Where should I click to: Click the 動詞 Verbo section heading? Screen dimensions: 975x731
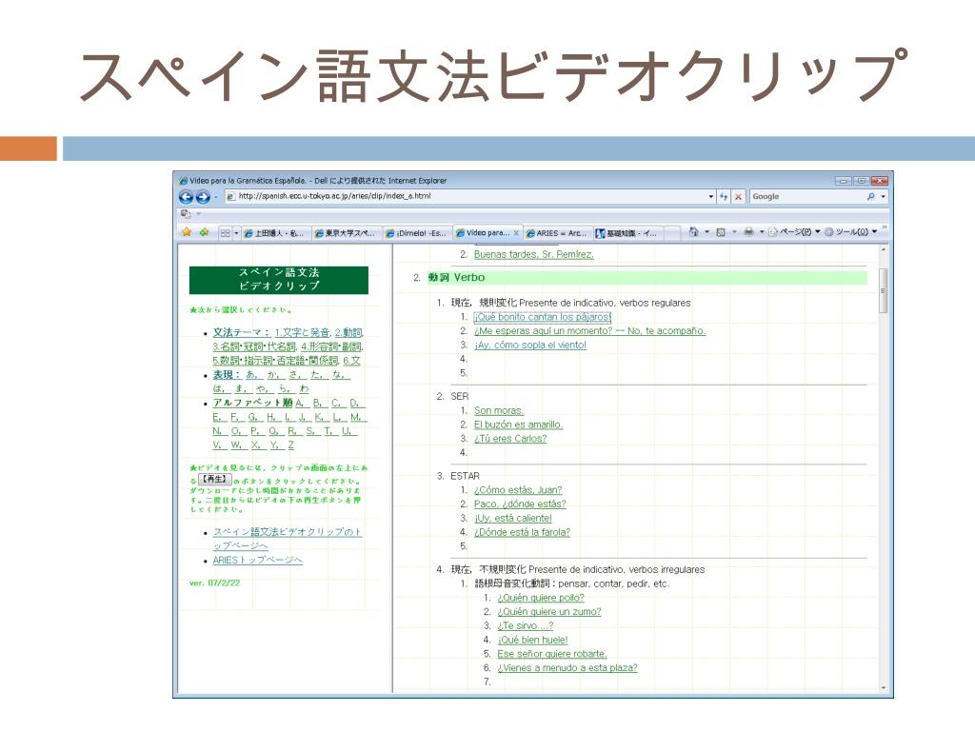click(x=456, y=277)
